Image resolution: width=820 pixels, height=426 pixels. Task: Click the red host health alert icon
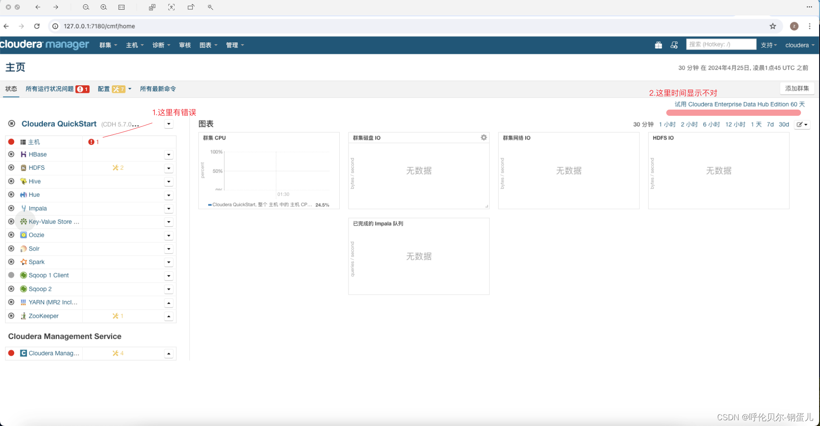[x=91, y=142]
